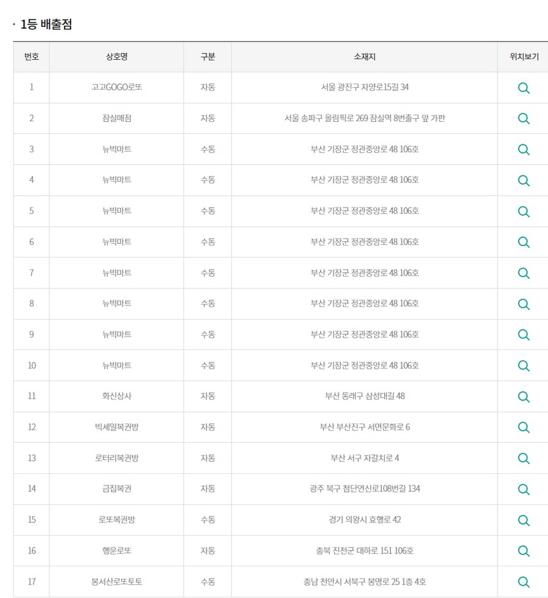
Task: Click row number 14 cell
Action: click(x=31, y=488)
